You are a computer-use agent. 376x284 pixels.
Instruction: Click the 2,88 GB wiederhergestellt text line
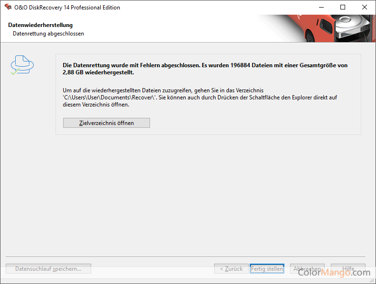tap(98, 73)
